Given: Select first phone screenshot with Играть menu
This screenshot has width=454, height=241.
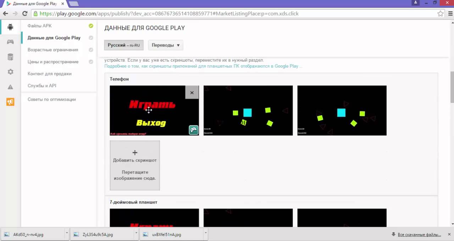Looking at the screenshot, I should tap(154, 111).
